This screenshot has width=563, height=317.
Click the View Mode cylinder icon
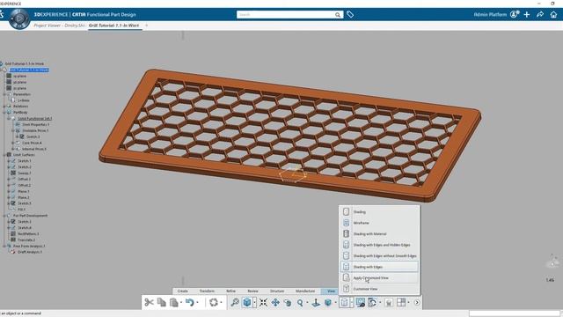(x=344, y=302)
